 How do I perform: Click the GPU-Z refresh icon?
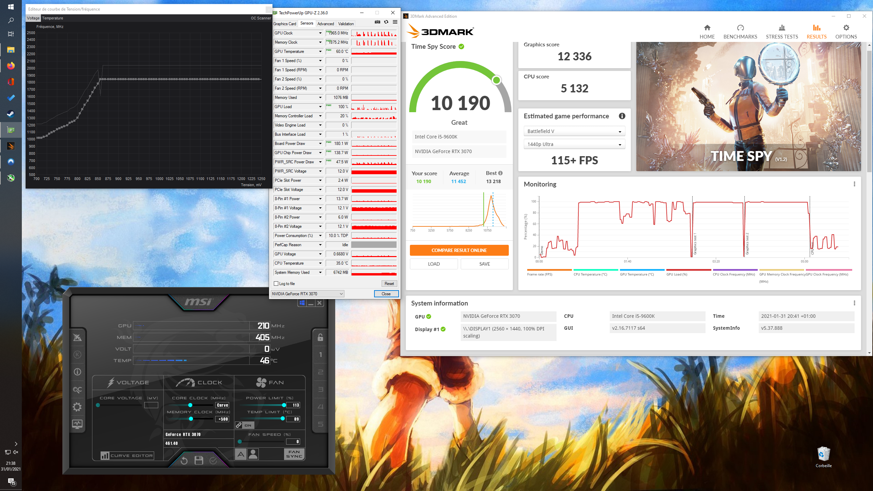[386, 22]
